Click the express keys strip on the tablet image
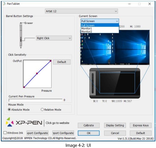156x148 pixels. (x=93, y=83)
